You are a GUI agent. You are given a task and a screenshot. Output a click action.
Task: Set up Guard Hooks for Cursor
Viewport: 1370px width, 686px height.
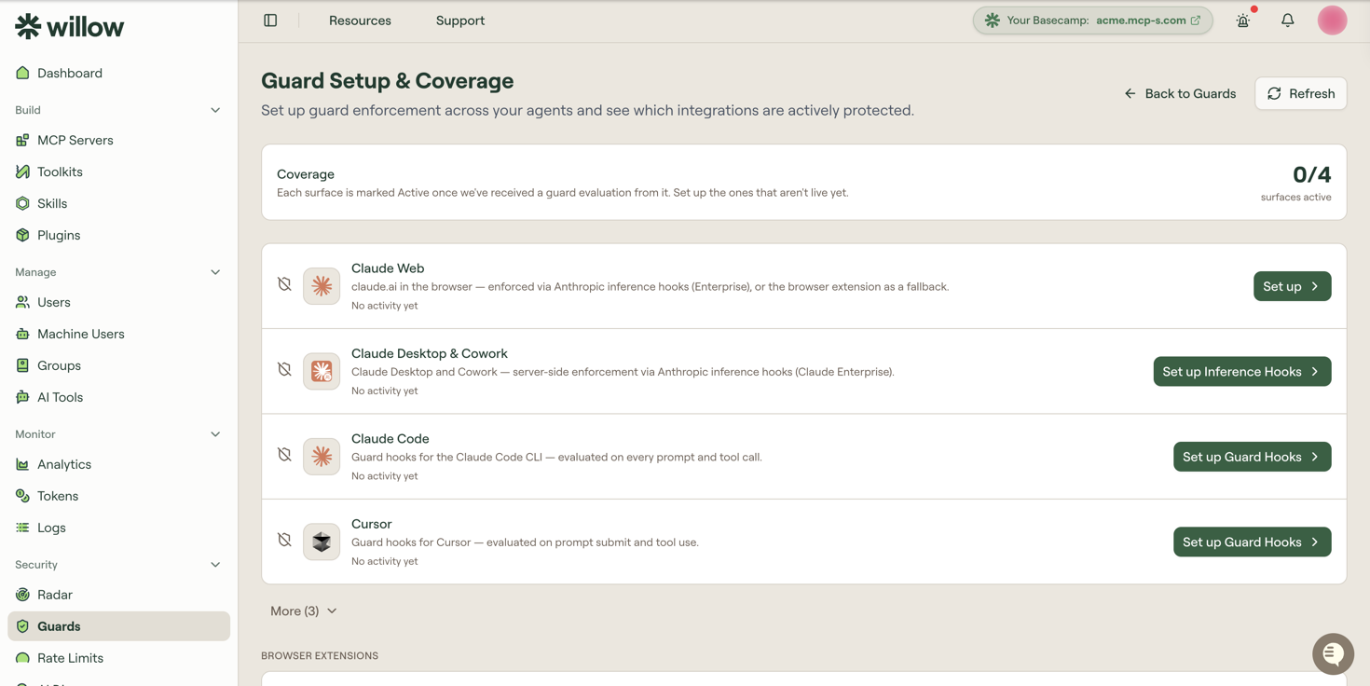pyautogui.click(x=1252, y=542)
